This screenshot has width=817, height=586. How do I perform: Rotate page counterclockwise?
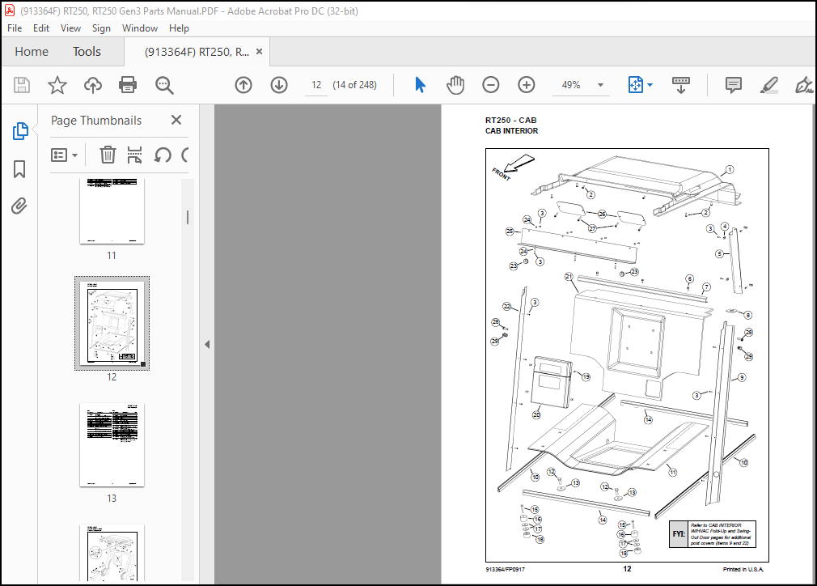pyautogui.click(x=163, y=155)
